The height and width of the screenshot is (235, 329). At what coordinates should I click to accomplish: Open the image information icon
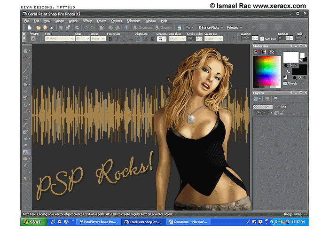(126, 27)
